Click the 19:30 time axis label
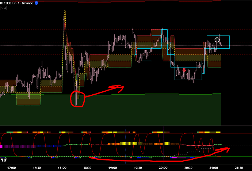Screen dimensions: 252x171 click(x=138, y=168)
